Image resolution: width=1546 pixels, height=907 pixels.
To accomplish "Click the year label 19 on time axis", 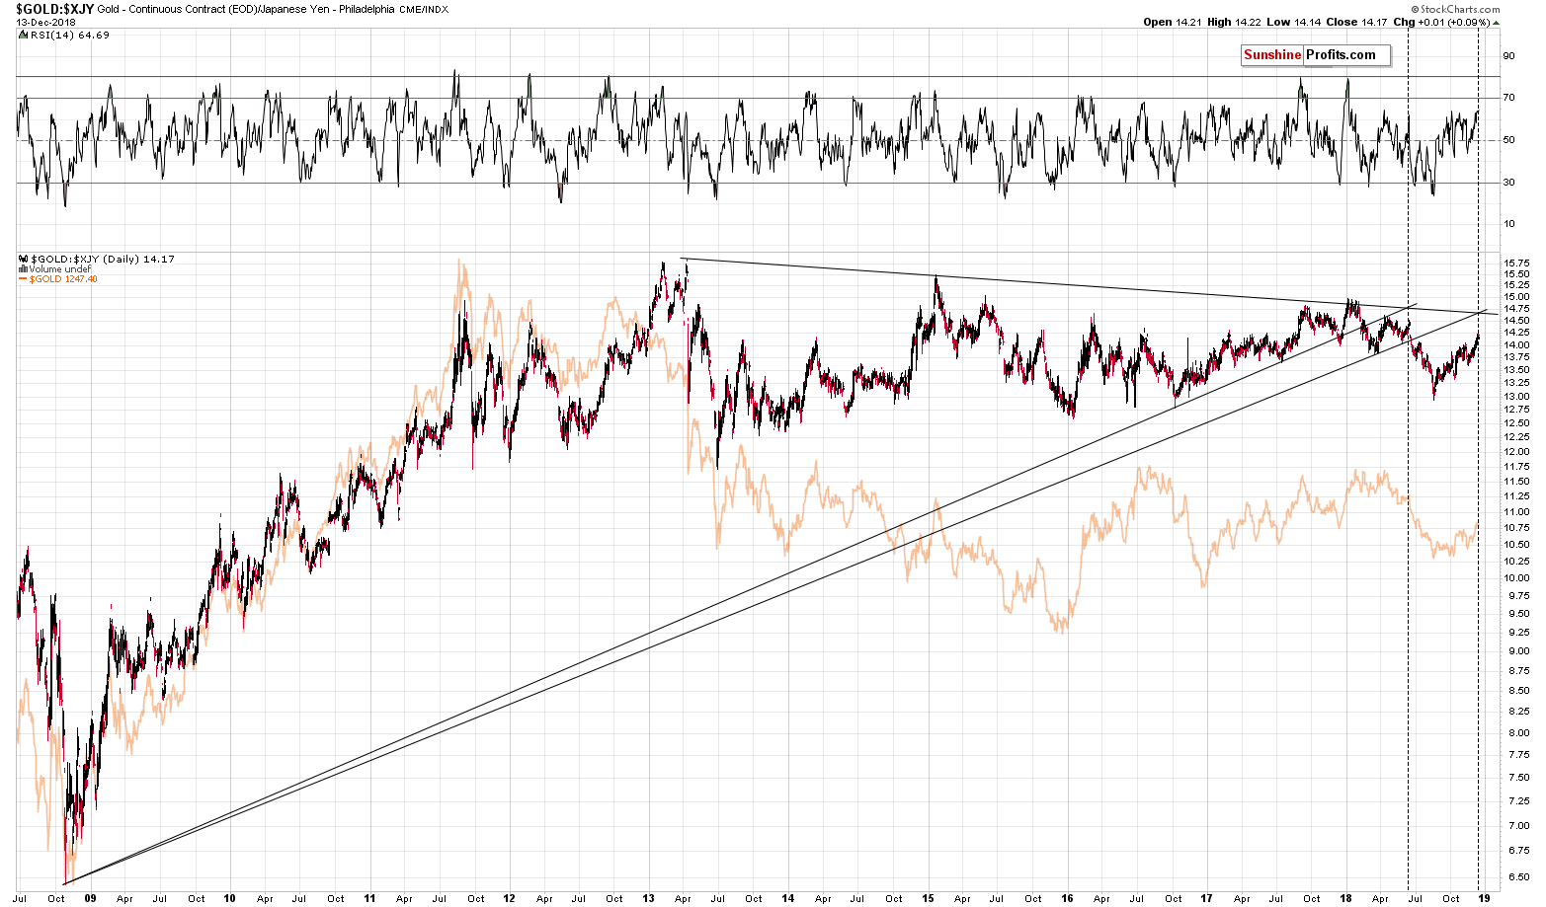I will [1485, 898].
